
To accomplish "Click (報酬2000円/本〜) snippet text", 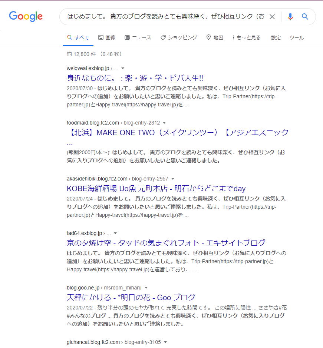I will 88,152.
